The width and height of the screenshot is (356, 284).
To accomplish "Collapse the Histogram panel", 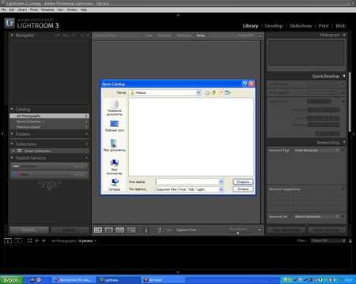I will 344,35.
